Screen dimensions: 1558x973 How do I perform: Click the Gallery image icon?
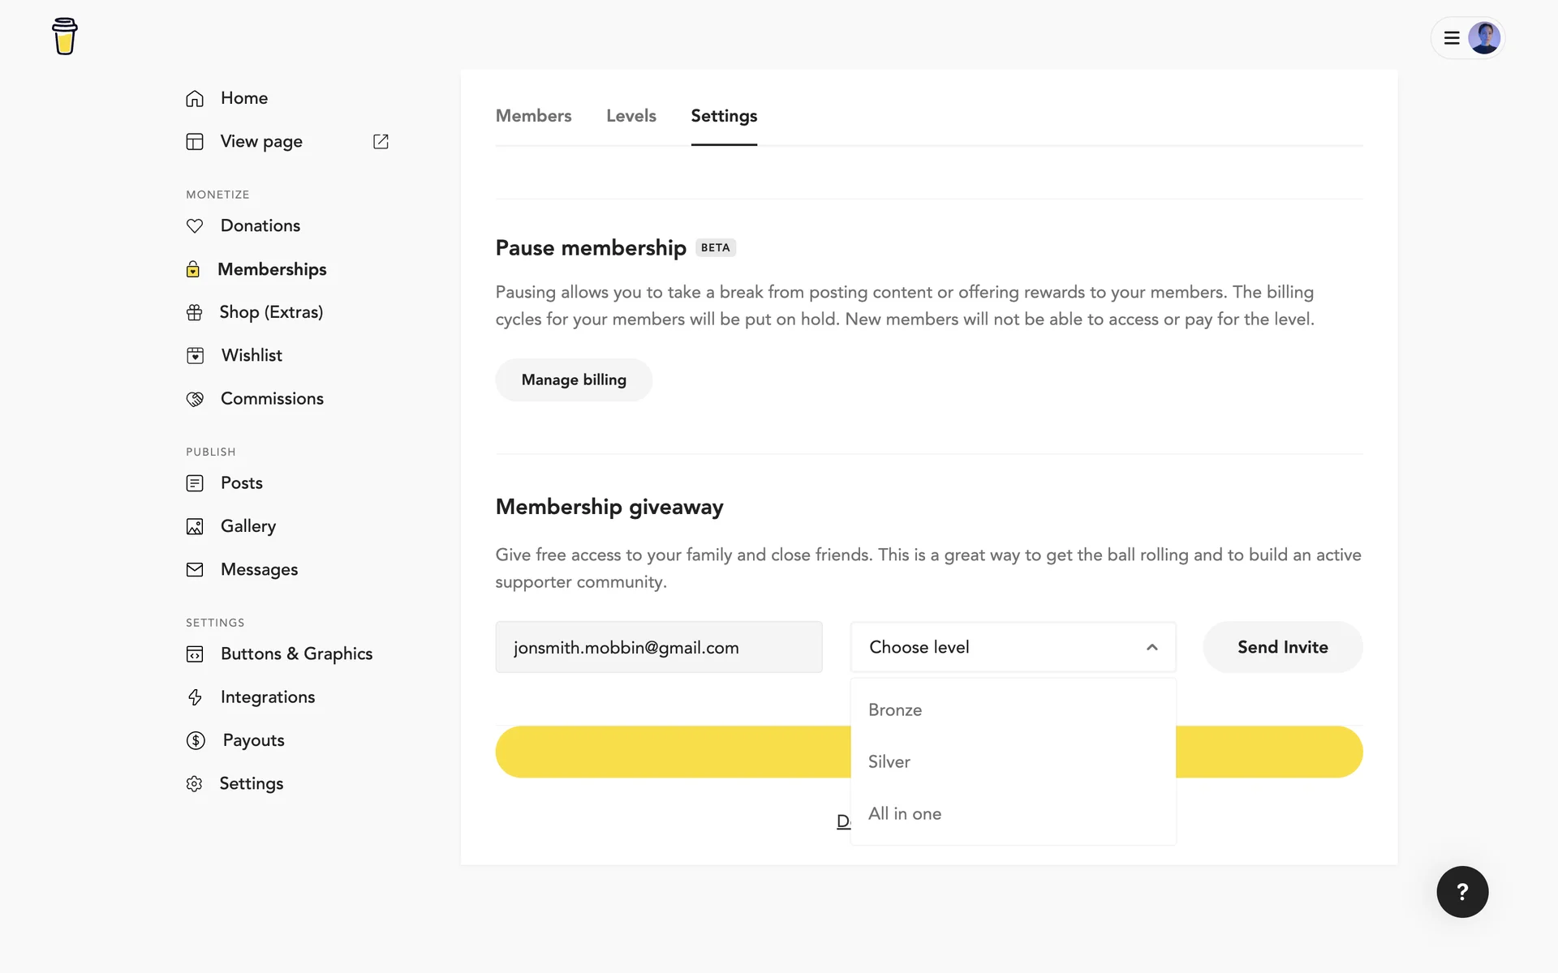[x=195, y=526]
